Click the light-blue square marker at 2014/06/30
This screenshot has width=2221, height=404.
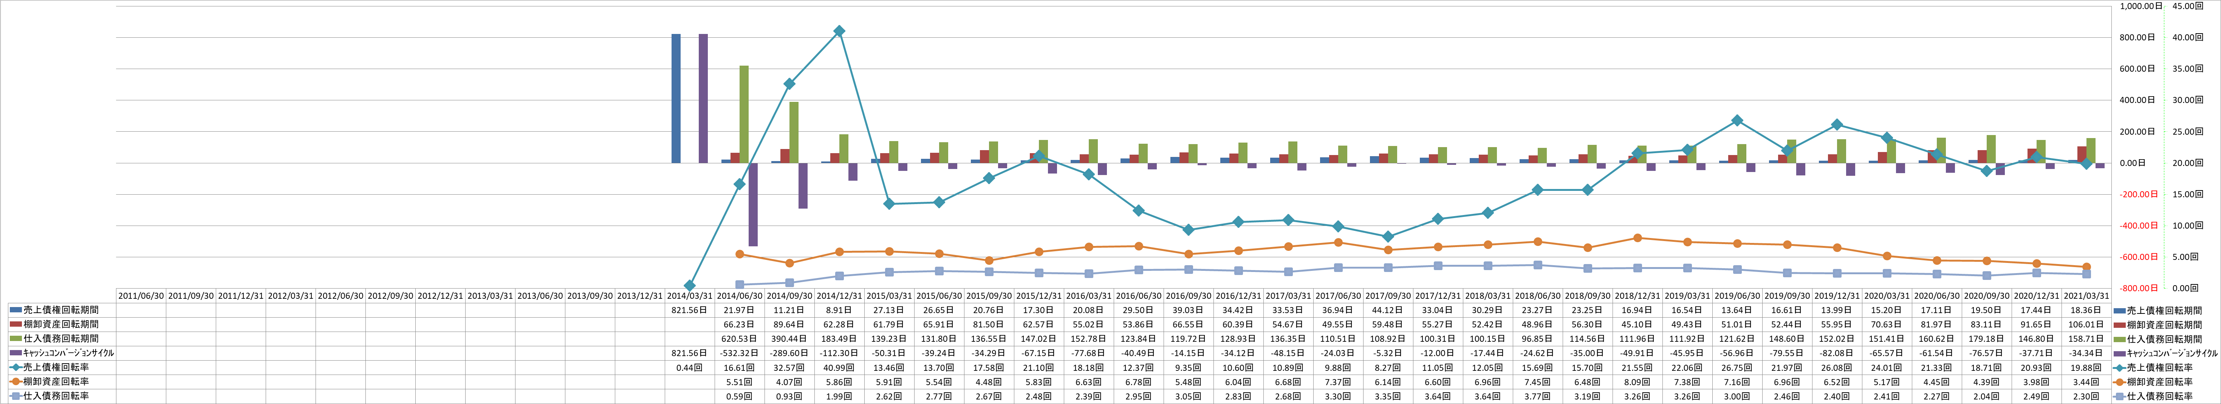(x=739, y=284)
